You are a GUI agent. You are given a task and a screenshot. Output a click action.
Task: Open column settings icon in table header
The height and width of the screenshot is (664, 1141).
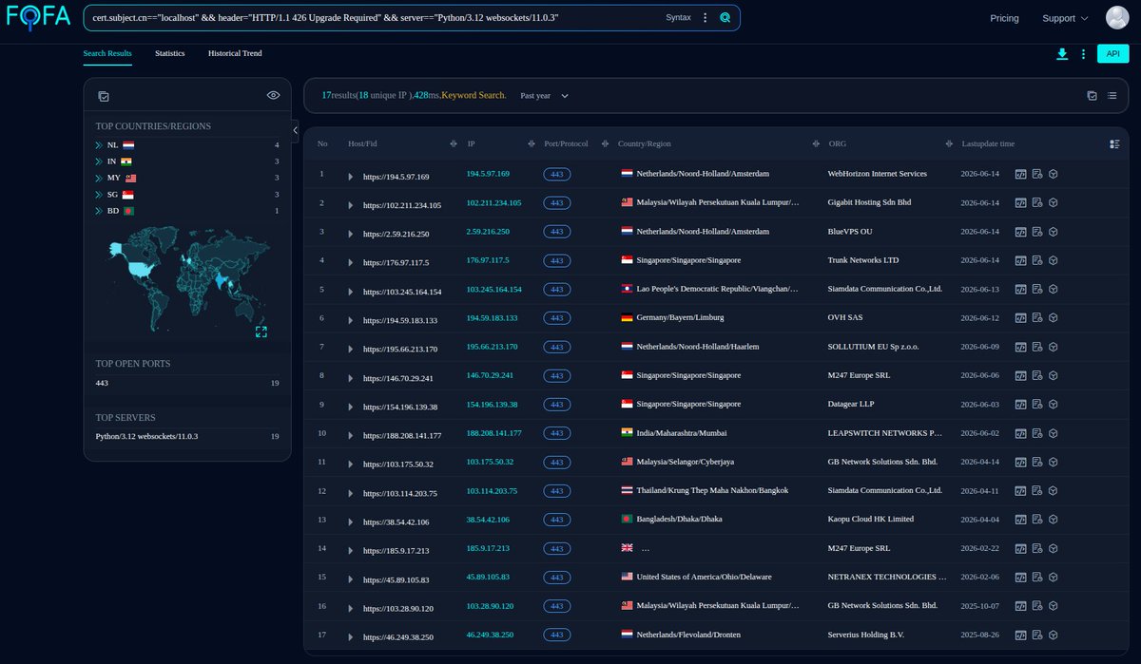[x=1114, y=144]
